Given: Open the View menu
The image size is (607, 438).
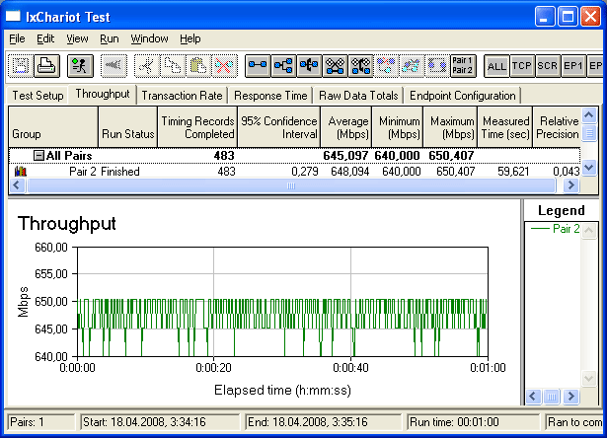Looking at the screenshot, I should point(77,38).
